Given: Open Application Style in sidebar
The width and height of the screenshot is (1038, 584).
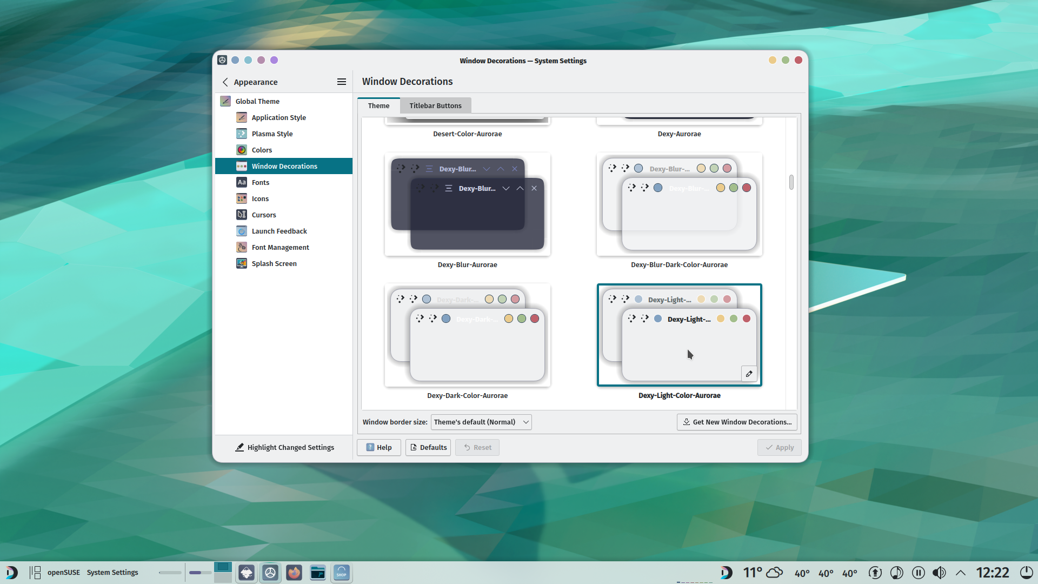Looking at the screenshot, I should click(283, 117).
